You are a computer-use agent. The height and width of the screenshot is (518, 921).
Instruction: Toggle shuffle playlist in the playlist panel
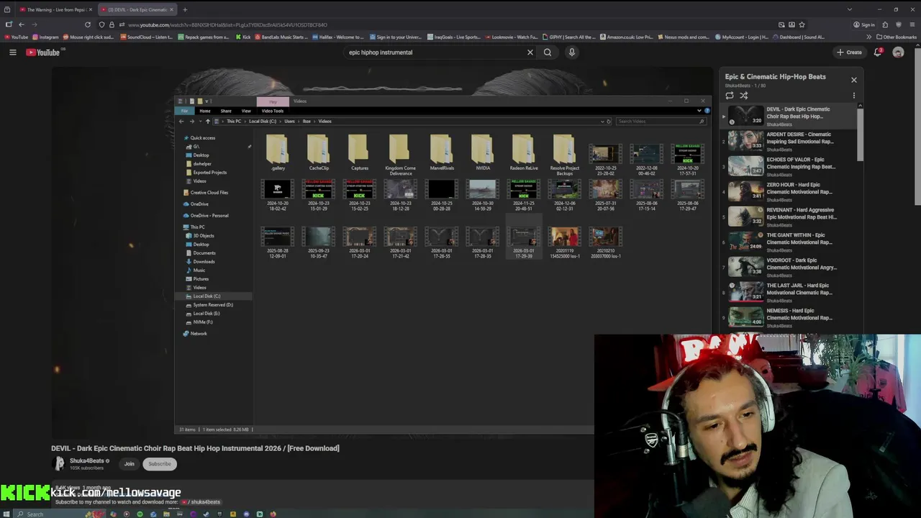tap(744, 95)
